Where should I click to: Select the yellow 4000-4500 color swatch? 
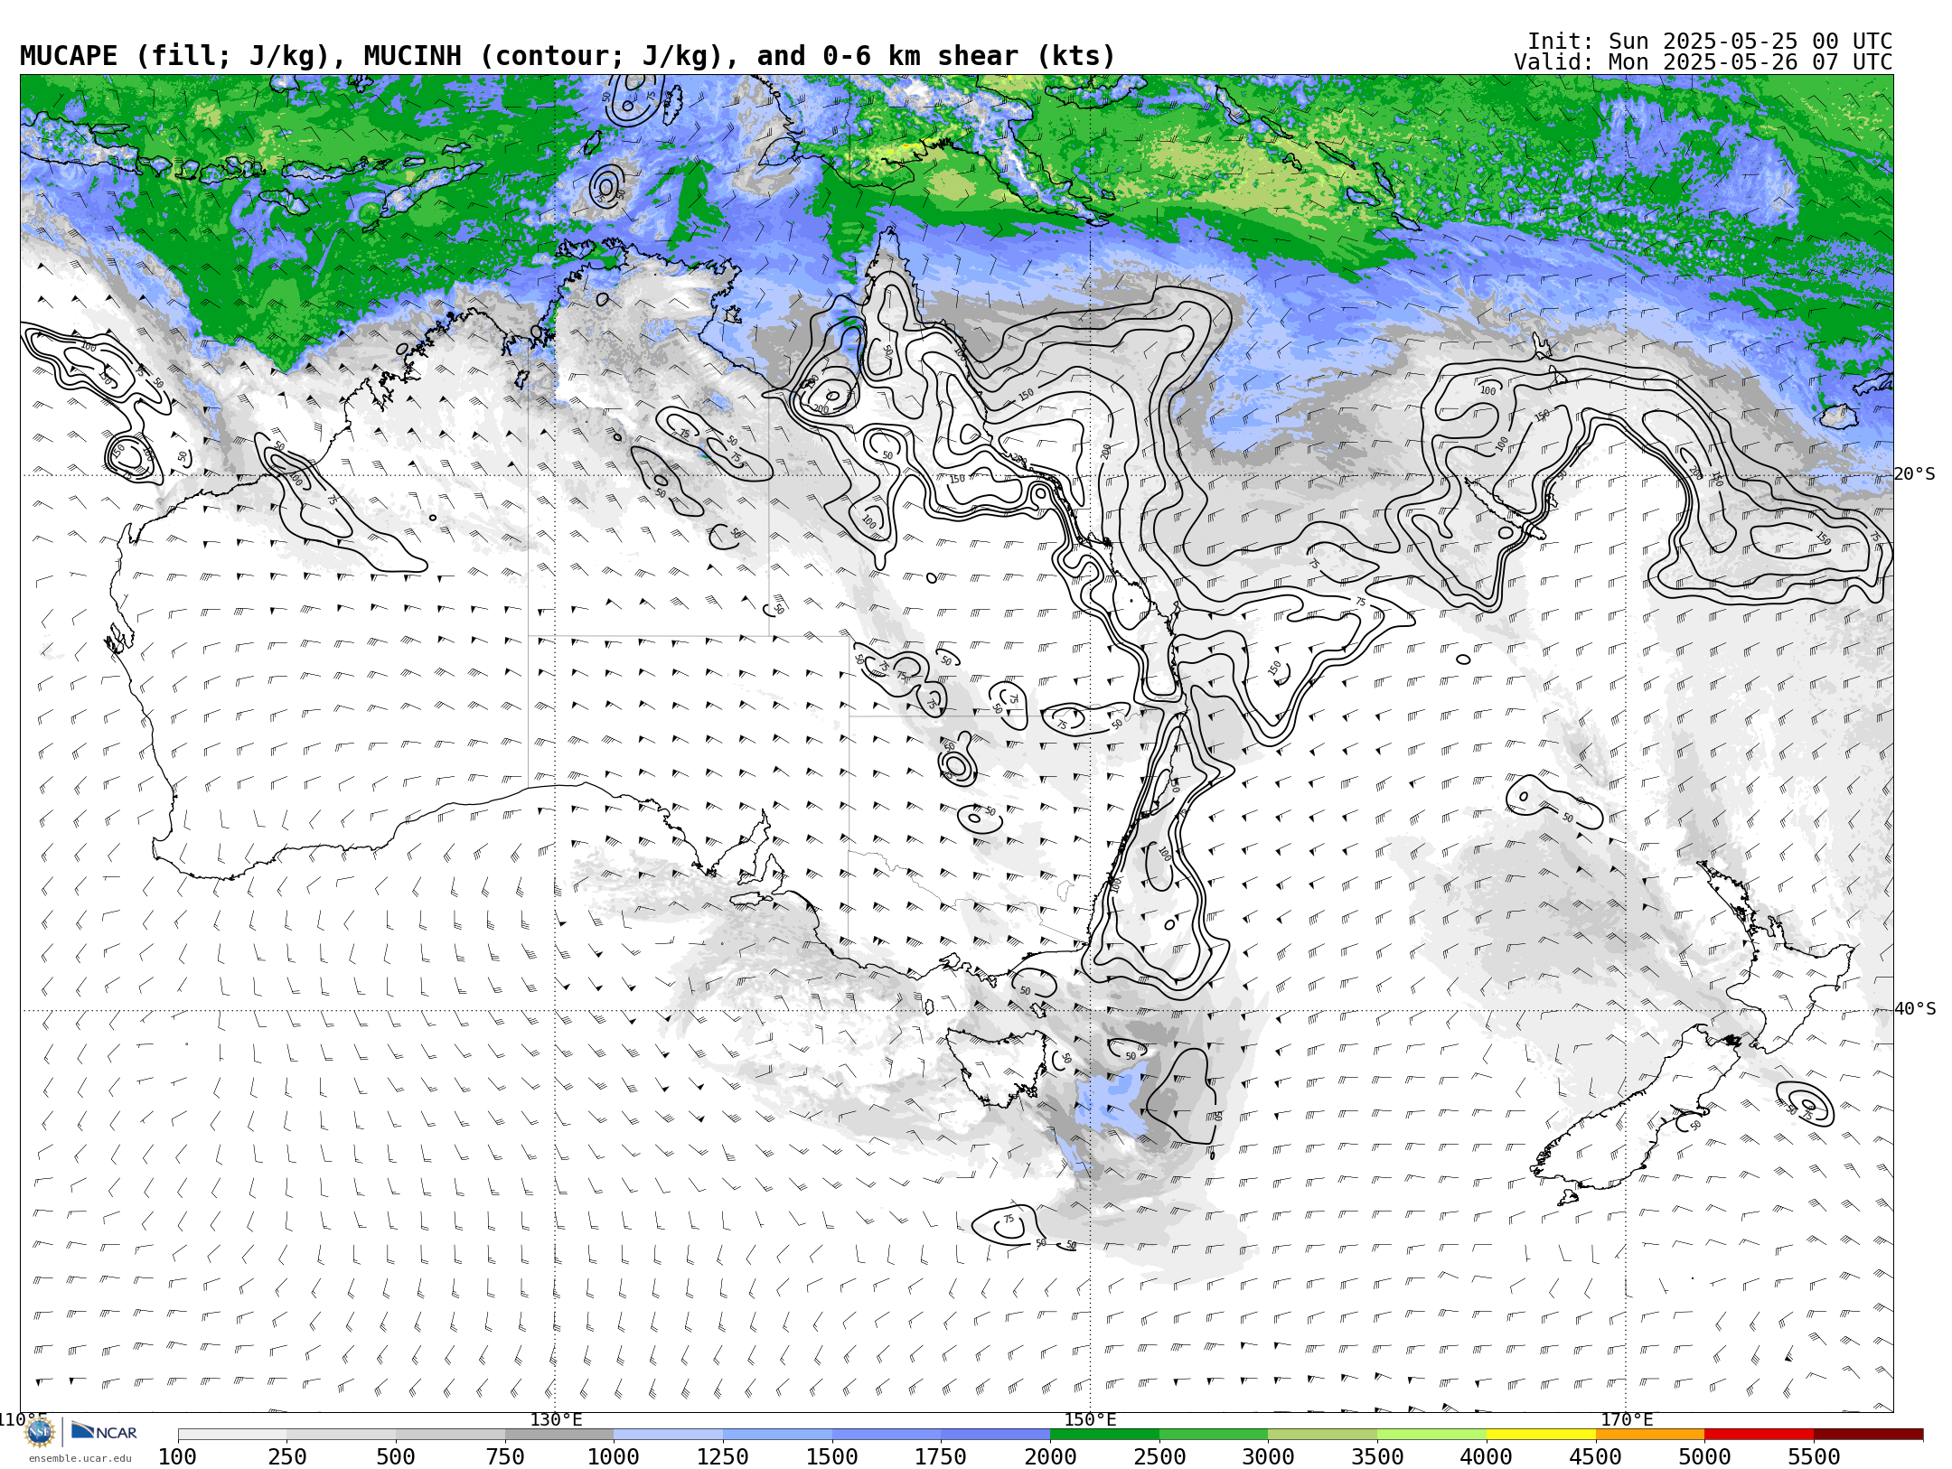1541,1435
